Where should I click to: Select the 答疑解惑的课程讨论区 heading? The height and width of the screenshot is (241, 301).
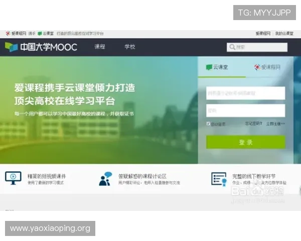142,176
